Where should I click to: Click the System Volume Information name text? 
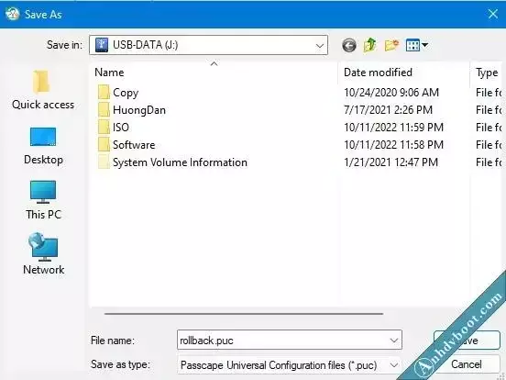[180, 162]
